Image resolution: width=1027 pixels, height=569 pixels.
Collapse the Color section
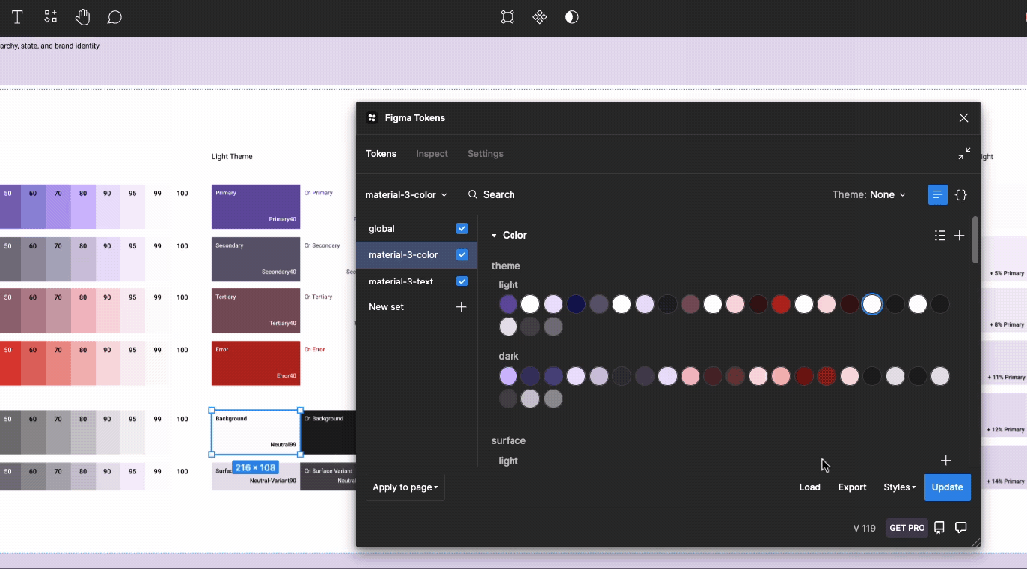[494, 235]
